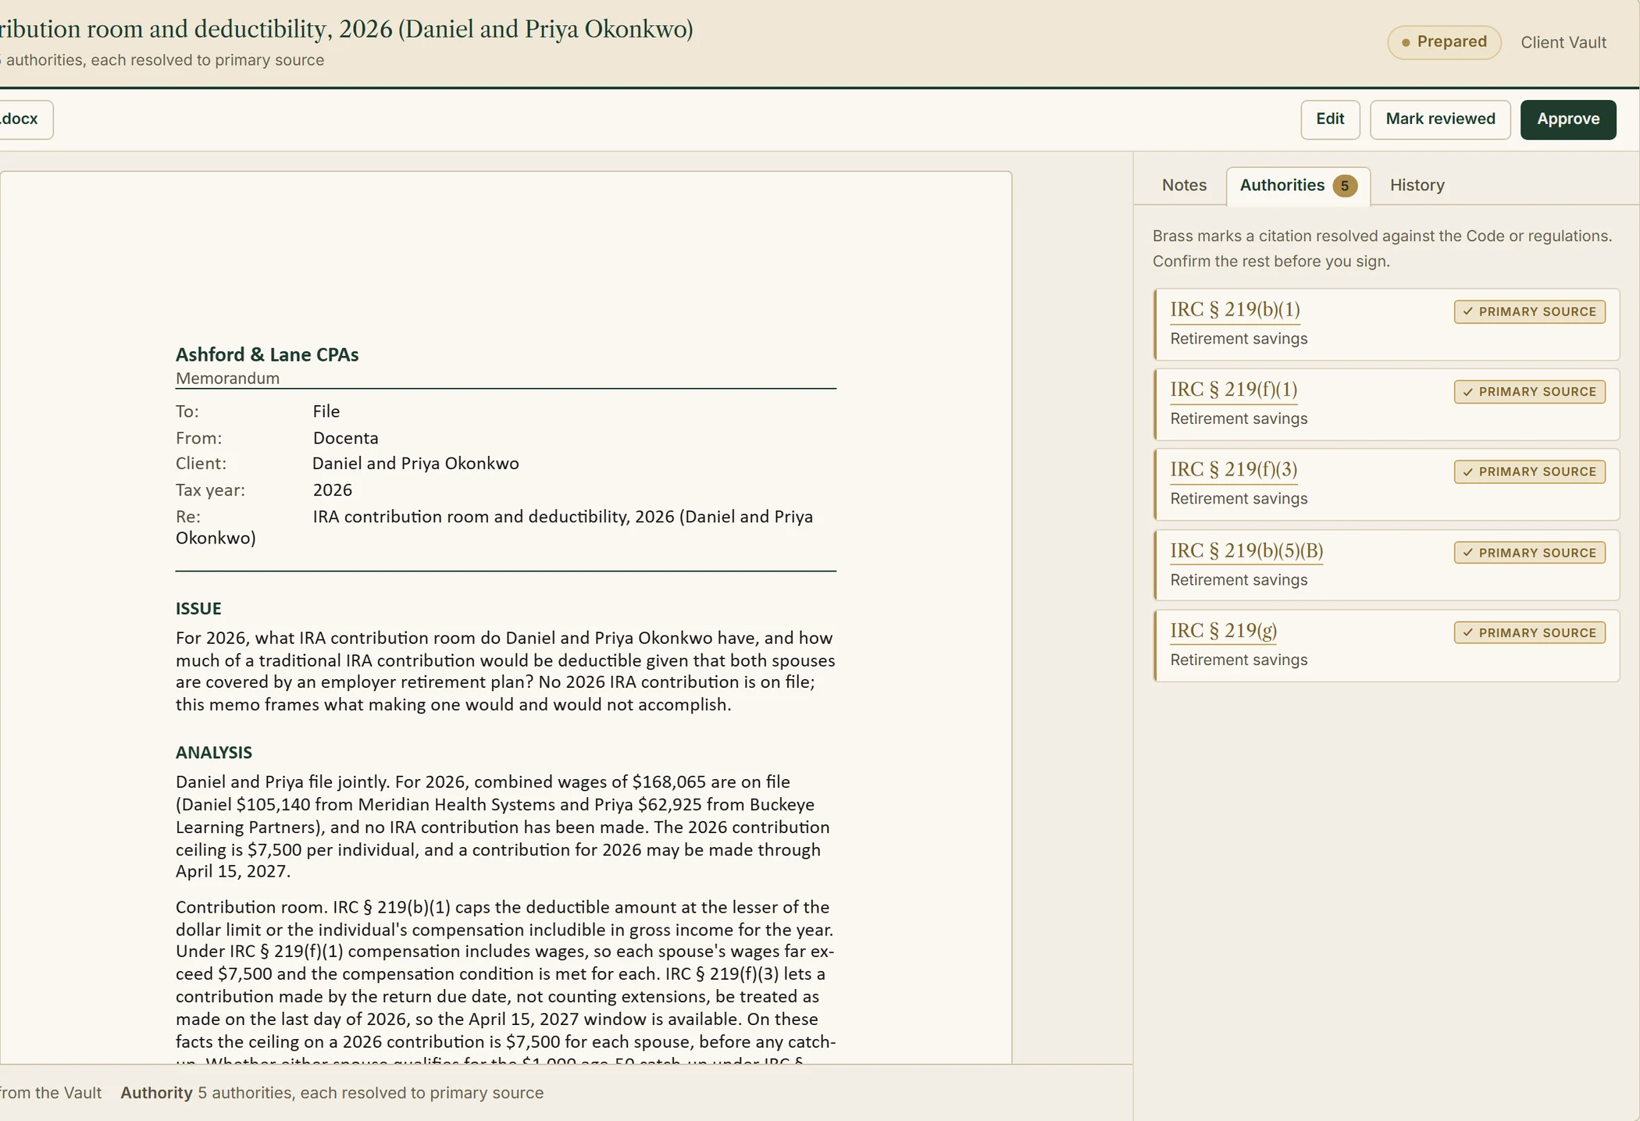Click Primary Source badge for IRC § 219(b)(5)(B)

pos(1529,553)
